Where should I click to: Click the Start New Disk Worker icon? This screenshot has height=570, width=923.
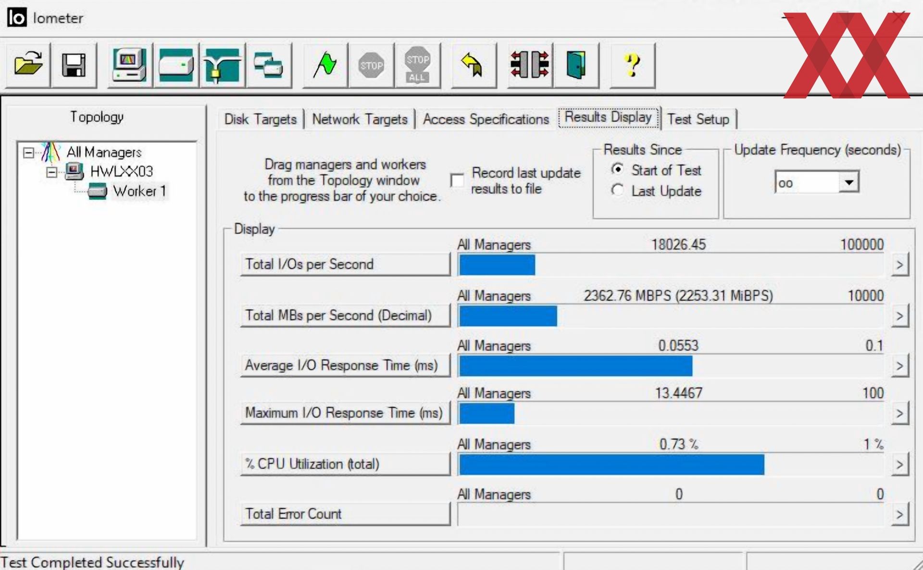pyautogui.click(x=175, y=65)
